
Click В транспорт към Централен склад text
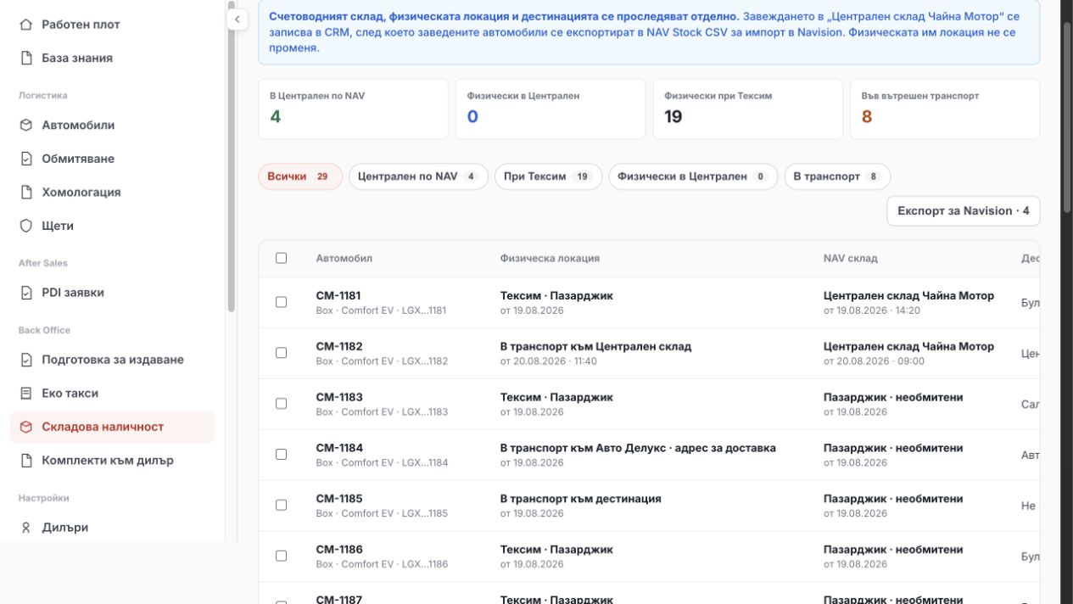click(595, 347)
